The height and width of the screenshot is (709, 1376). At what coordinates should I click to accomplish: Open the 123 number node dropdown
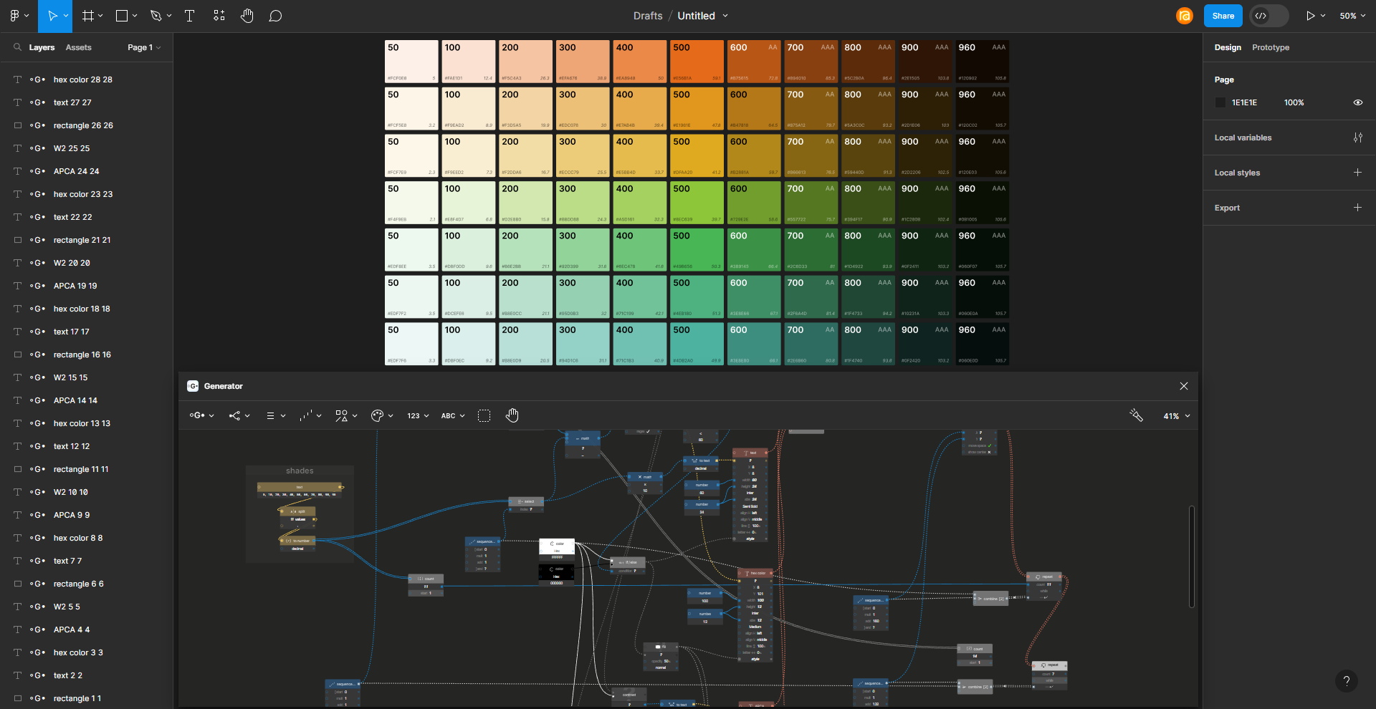417,415
